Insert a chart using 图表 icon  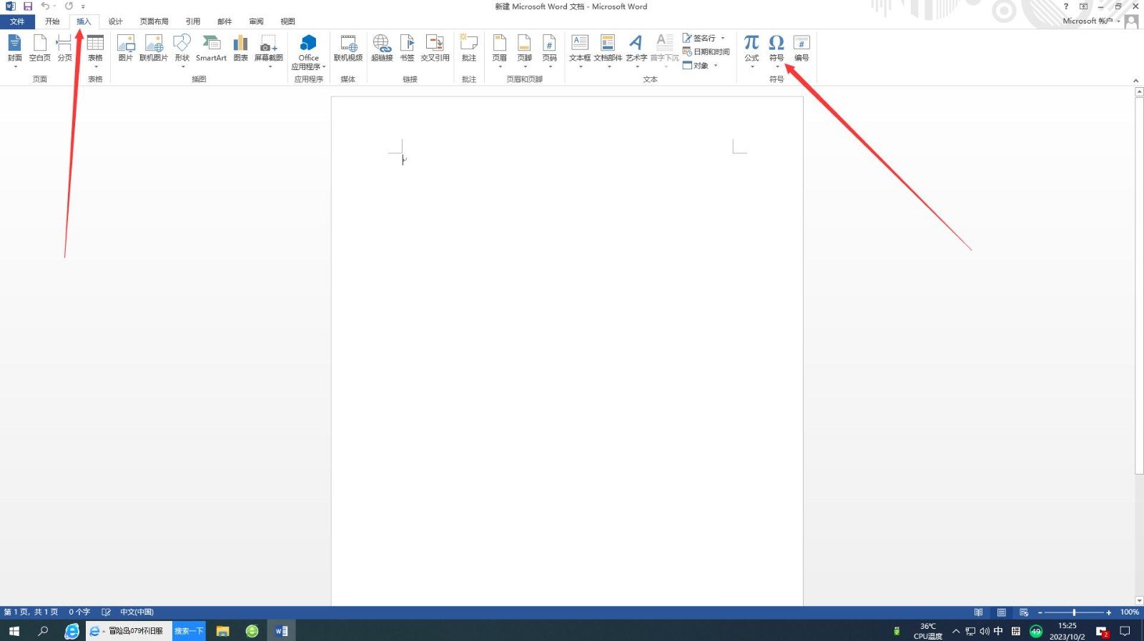(x=240, y=48)
